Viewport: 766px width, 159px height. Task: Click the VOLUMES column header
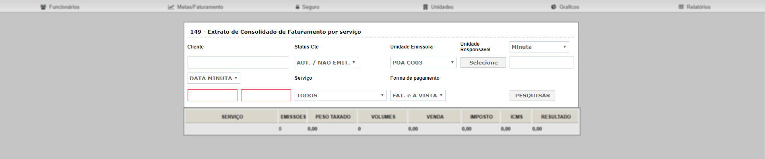coord(383,117)
